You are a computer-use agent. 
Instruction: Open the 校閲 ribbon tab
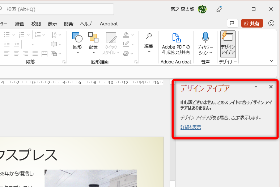36,24
